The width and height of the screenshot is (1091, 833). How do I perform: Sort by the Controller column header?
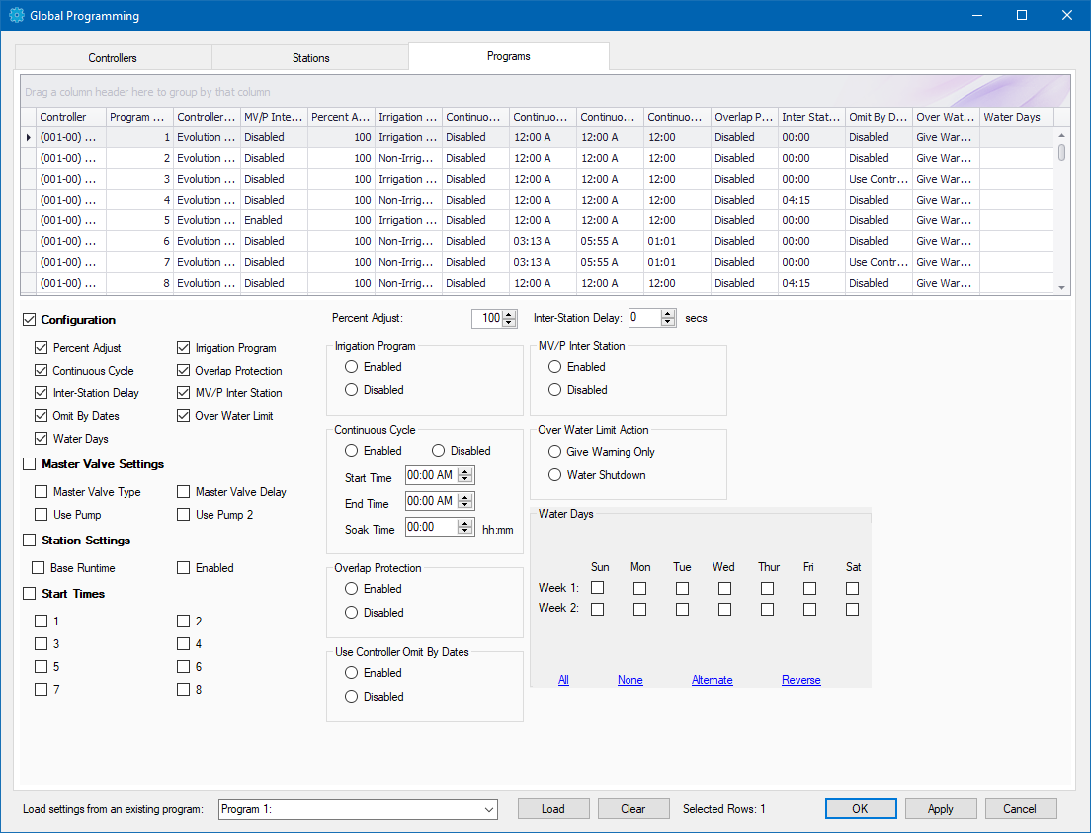click(x=71, y=117)
